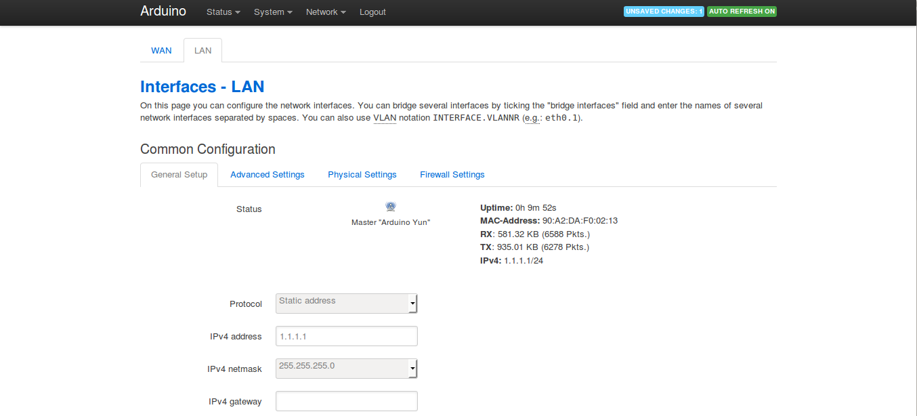Click the Master "Arduino Yun" label

[391, 222]
